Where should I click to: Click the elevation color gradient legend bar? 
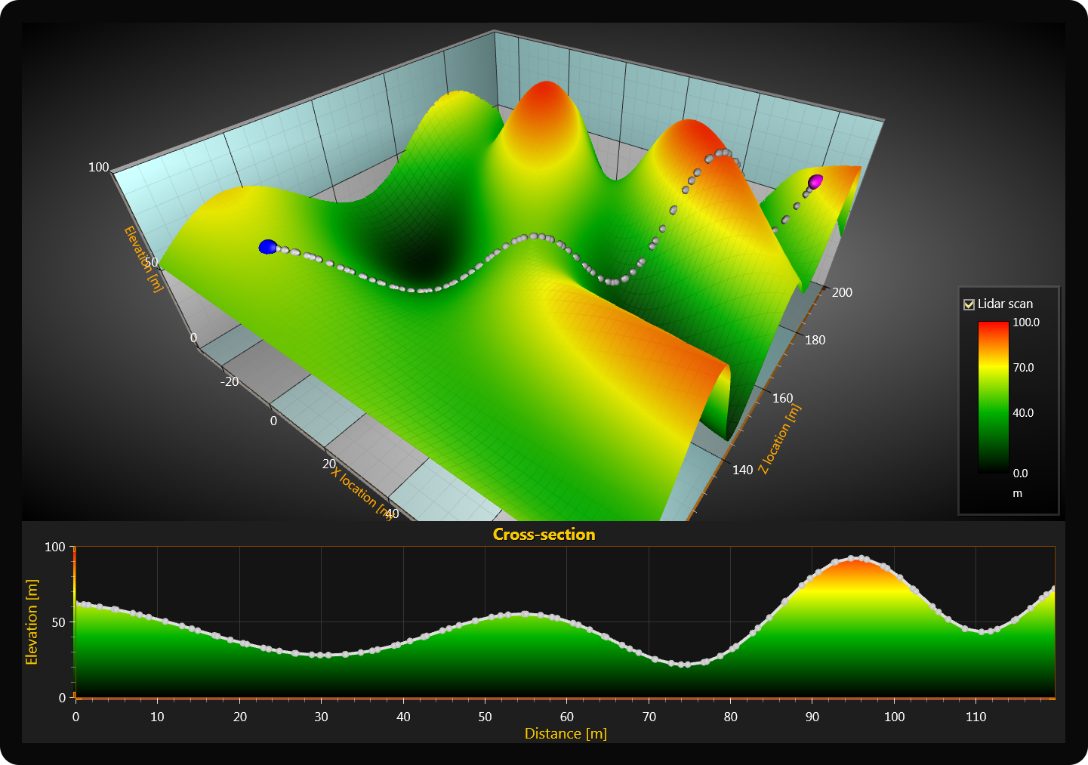(x=993, y=396)
